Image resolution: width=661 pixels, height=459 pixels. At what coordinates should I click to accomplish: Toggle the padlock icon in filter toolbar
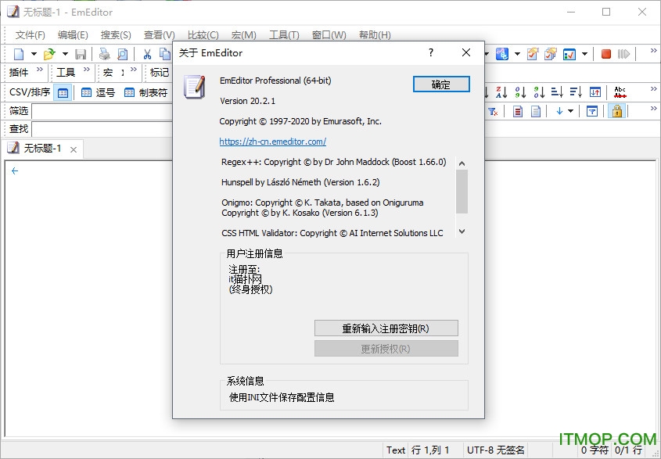coord(617,111)
